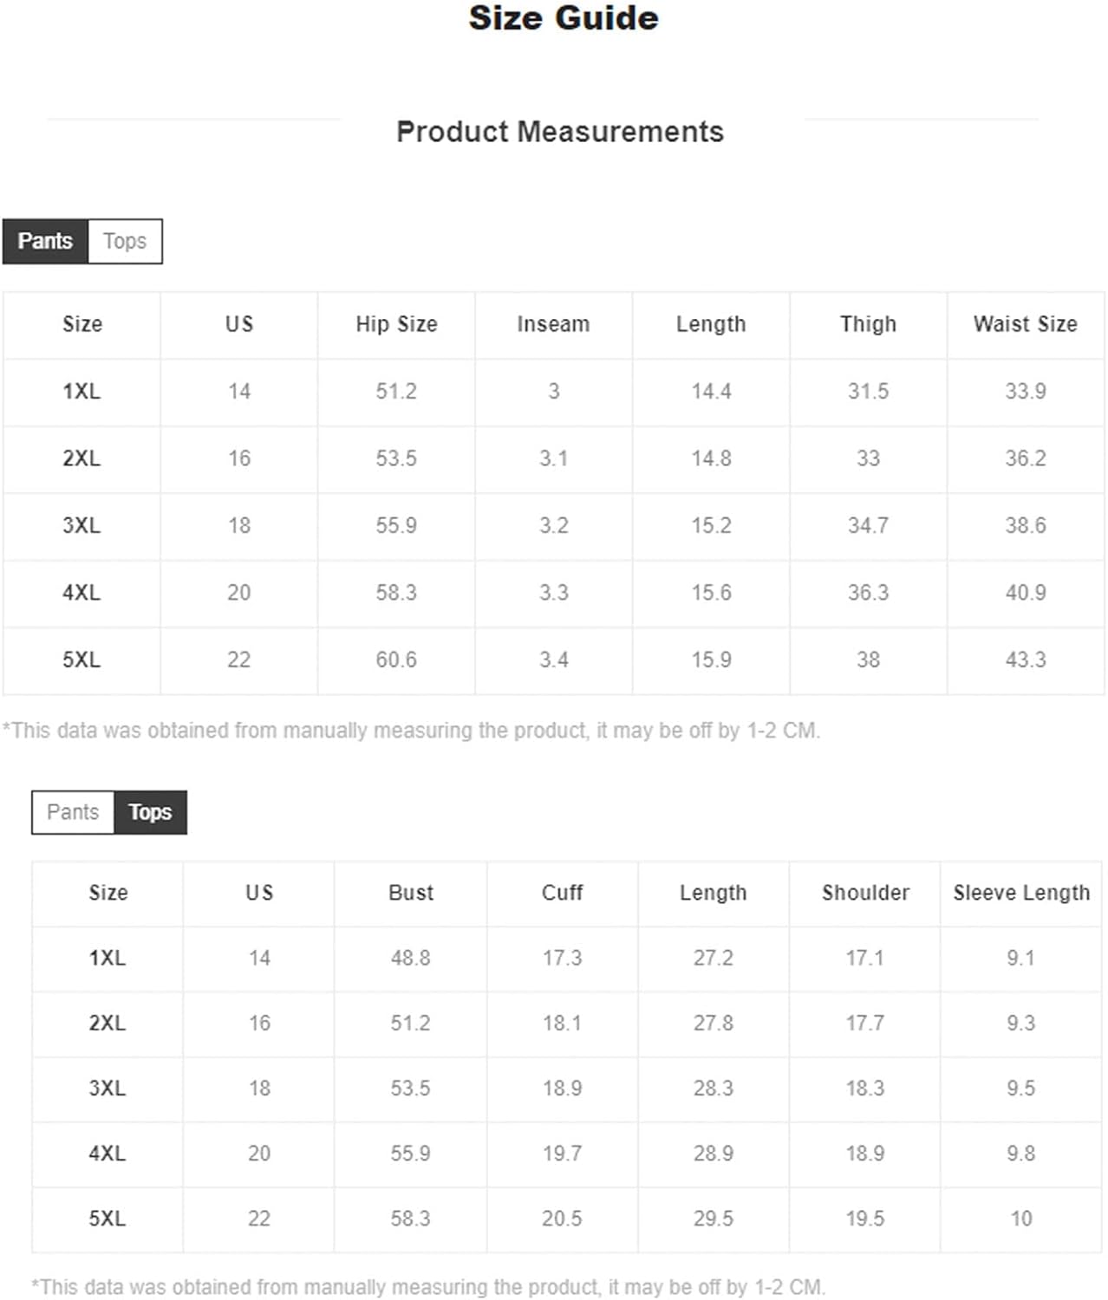Select the 1XL row in pants table

tap(553, 392)
